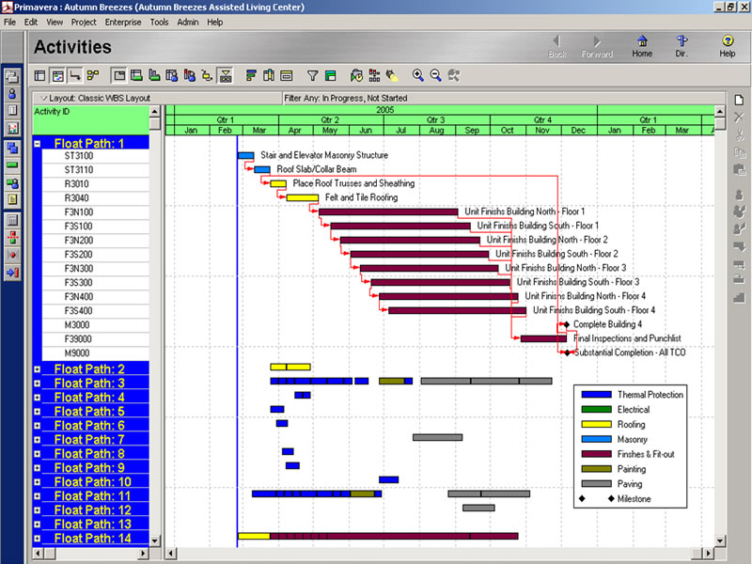The width and height of the screenshot is (752, 564).
Task: Expand the Float Path: 2 group
Action: (38, 369)
